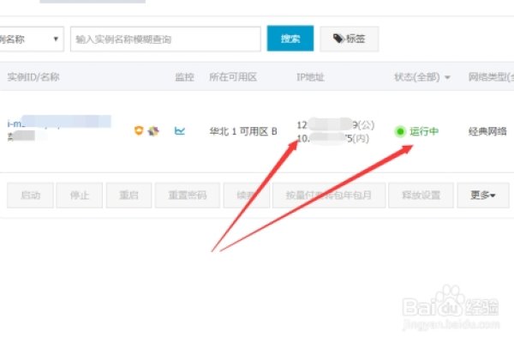Select the 经典网络 network type cell
This screenshot has height=343, width=514.
pyautogui.click(x=487, y=131)
